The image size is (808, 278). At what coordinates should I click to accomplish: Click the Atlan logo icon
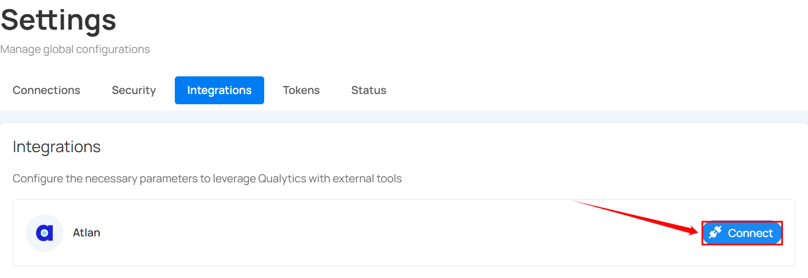(x=44, y=233)
